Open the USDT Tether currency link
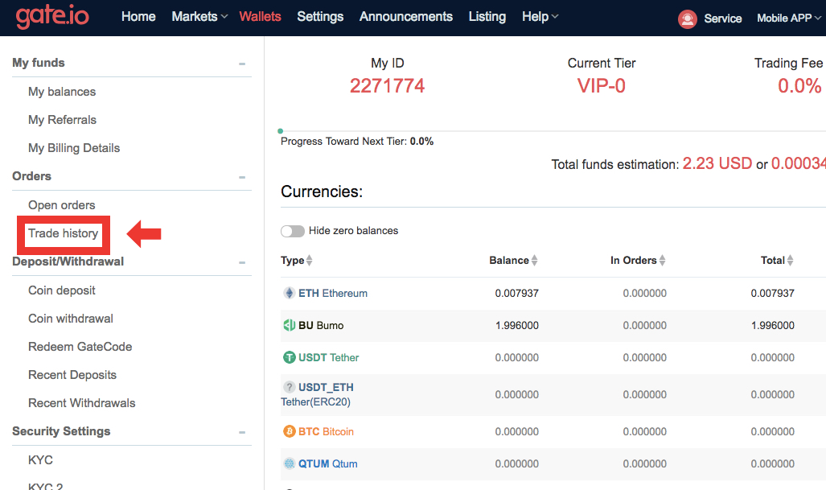This screenshot has width=826, height=490. click(x=329, y=357)
